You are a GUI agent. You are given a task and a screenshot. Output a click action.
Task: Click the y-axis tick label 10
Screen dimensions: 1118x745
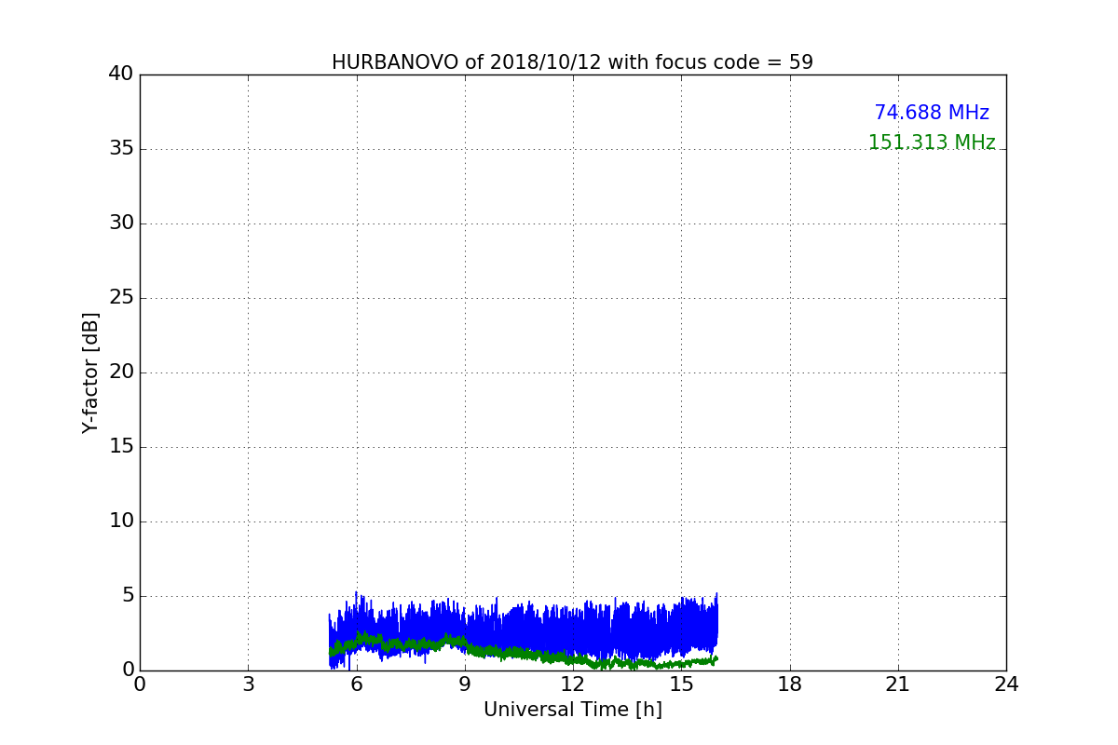pos(121,521)
